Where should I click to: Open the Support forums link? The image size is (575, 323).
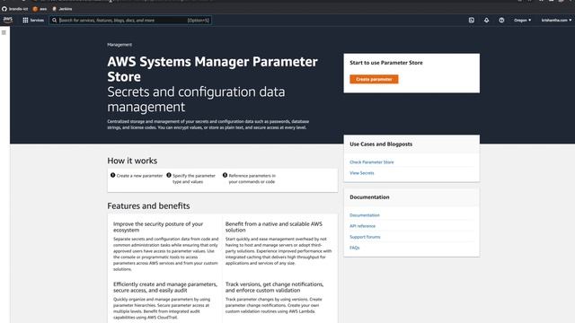365,237
